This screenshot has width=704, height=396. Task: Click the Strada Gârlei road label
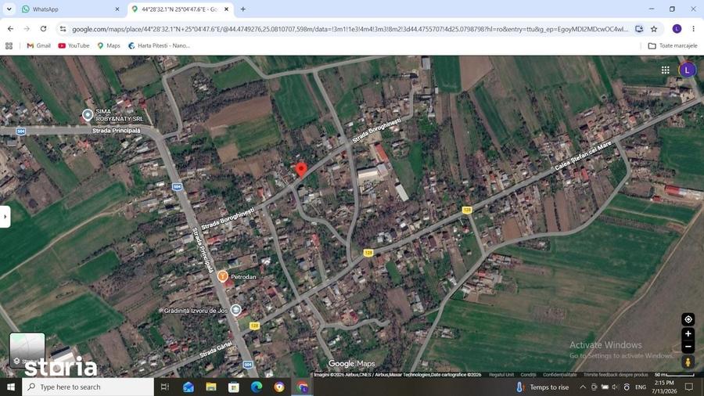click(x=216, y=349)
